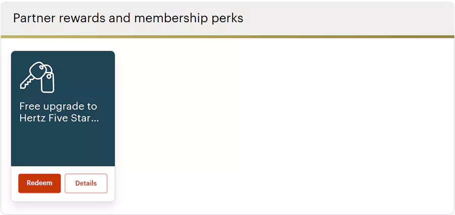Click the car key icon on the card
Image resolution: width=455 pixels, height=215 pixels.
click(37, 77)
